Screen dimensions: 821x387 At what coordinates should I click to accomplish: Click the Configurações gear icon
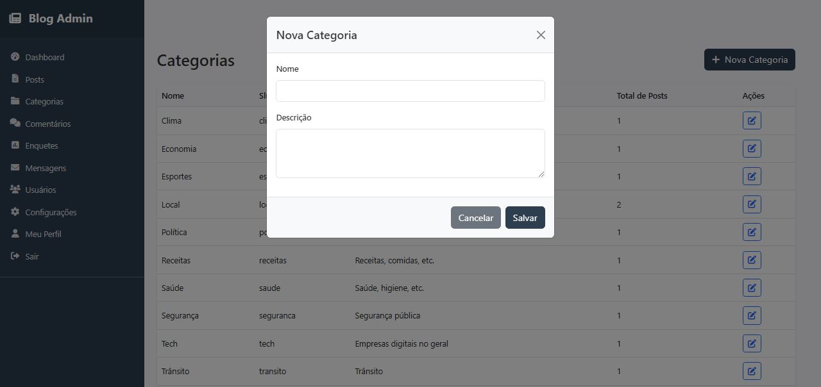[15, 211]
